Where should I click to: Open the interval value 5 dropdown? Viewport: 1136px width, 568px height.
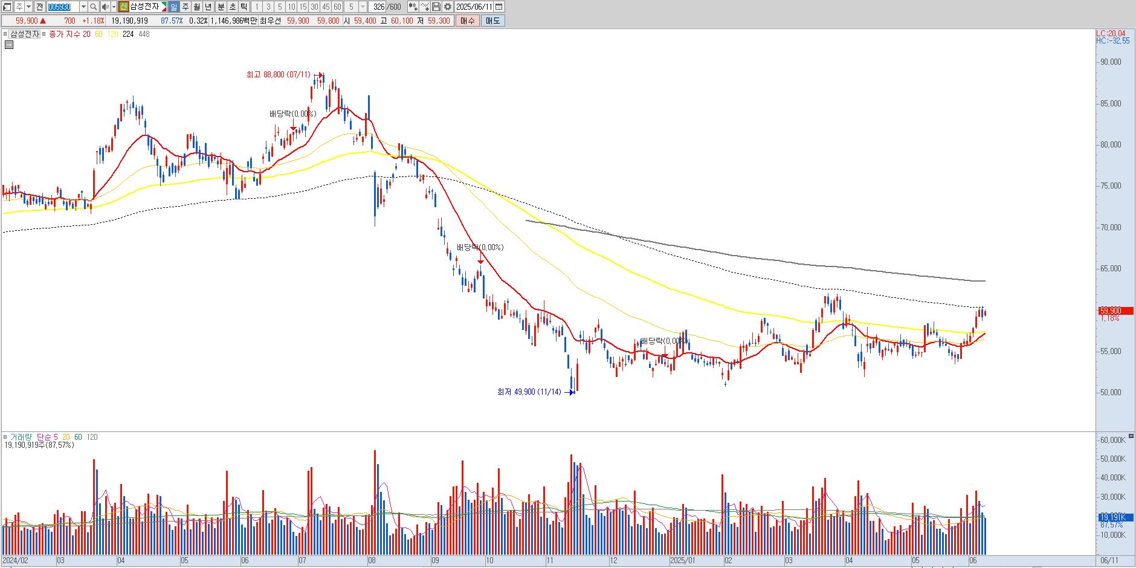363,7
